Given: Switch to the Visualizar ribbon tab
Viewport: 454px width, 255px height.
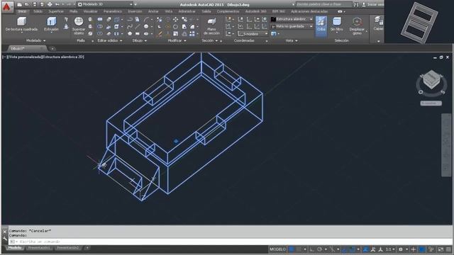Looking at the screenshot, I should 90,11.
